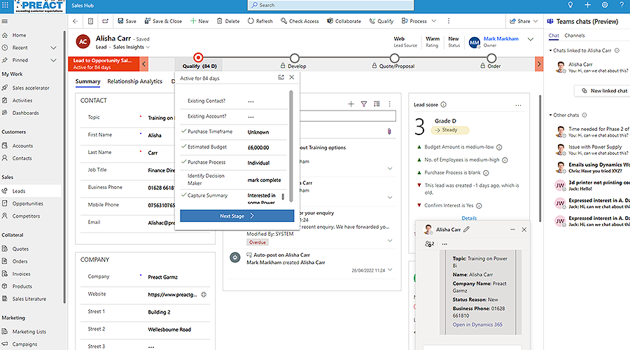Screen dimensions: 630x350
Task: Open Lead score more options ellipsis
Action: (518, 105)
